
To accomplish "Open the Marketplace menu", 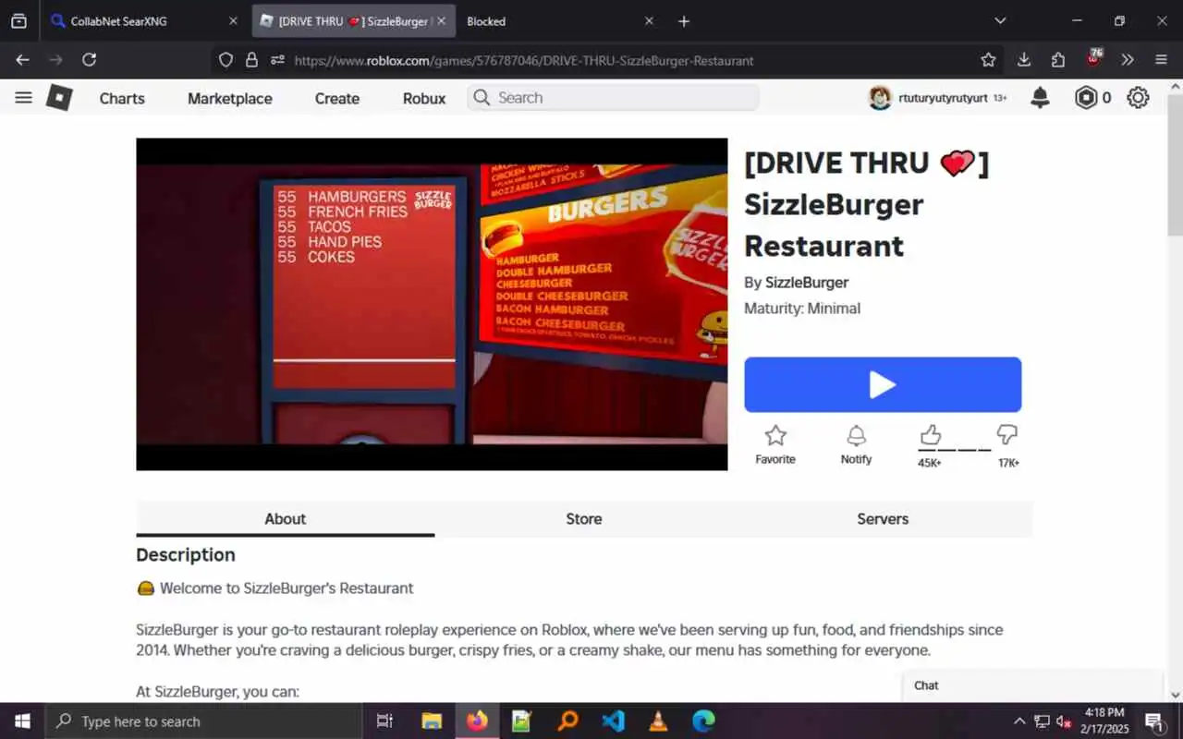I will (x=230, y=98).
